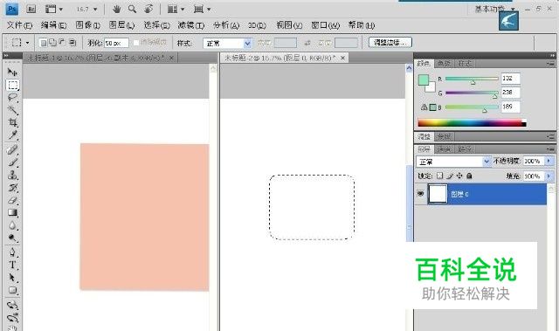Click the 调整边缘 (Refine Edge) button
This screenshot has height=331, width=559.
390,43
